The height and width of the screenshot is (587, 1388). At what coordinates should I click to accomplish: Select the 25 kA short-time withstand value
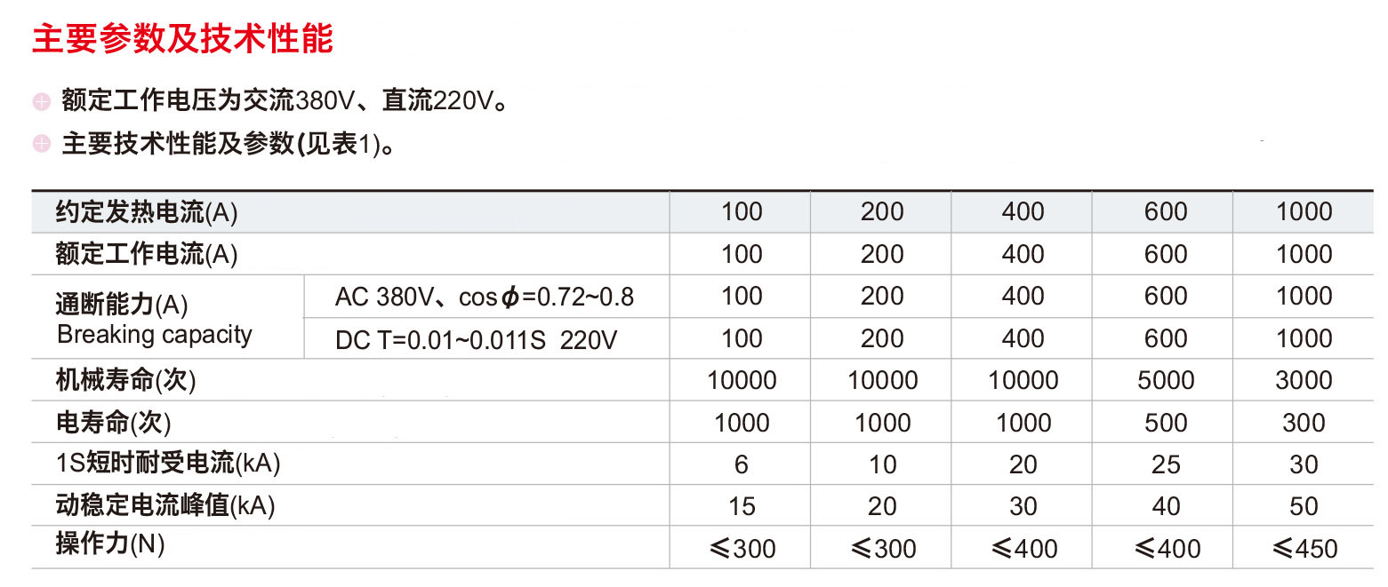[1166, 464]
